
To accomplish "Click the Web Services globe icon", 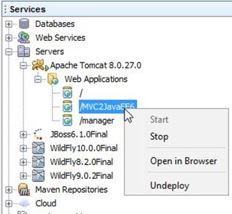I will pos(24,37).
